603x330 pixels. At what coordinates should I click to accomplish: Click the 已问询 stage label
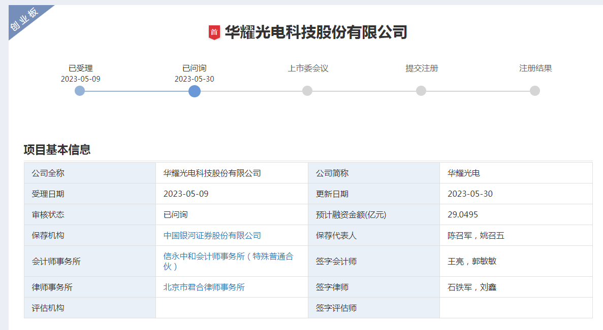(x=194, y=68)
